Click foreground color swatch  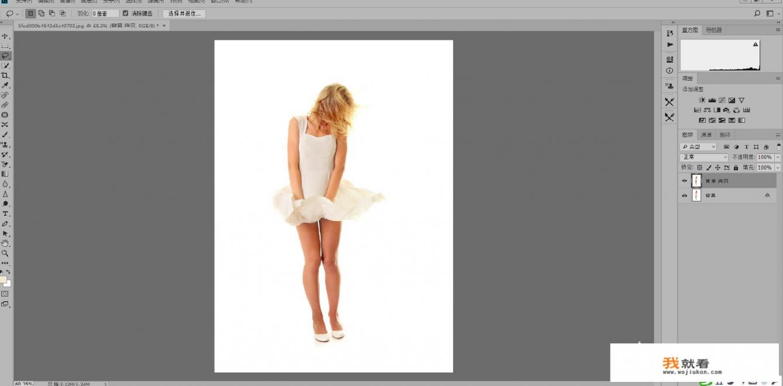point(3,279)
